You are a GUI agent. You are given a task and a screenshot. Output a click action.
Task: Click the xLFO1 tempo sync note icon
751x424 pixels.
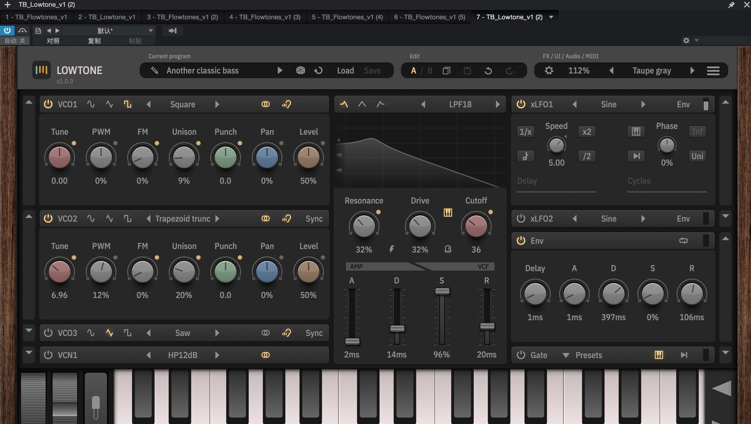click(525, 156)
